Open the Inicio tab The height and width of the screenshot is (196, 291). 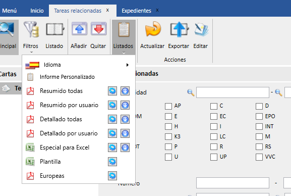click(37, 11)
